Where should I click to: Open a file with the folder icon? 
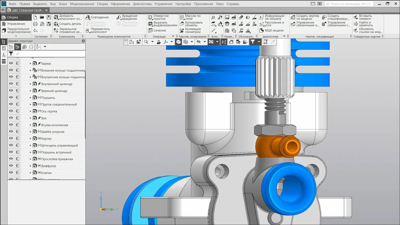[42, 17]
